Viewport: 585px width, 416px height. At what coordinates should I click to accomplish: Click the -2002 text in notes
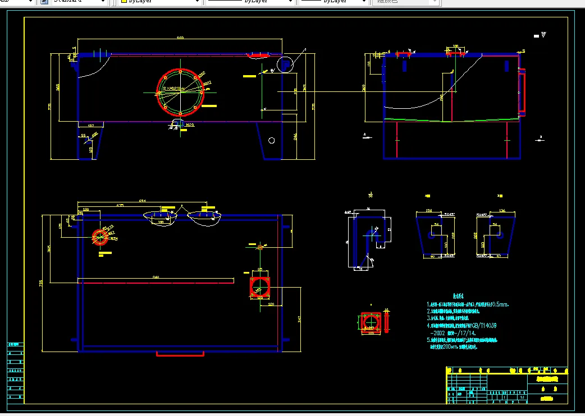pyautogui.click(x=439, y=334)
